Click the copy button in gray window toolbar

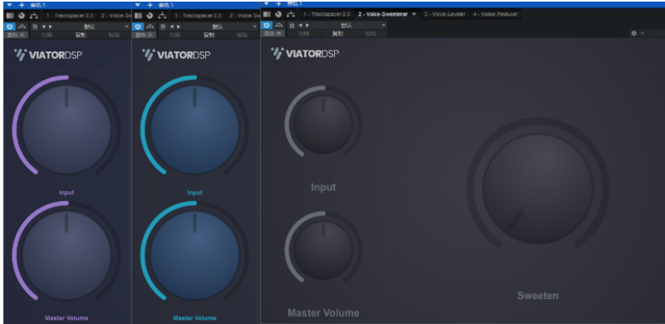[x=337, y=33]
